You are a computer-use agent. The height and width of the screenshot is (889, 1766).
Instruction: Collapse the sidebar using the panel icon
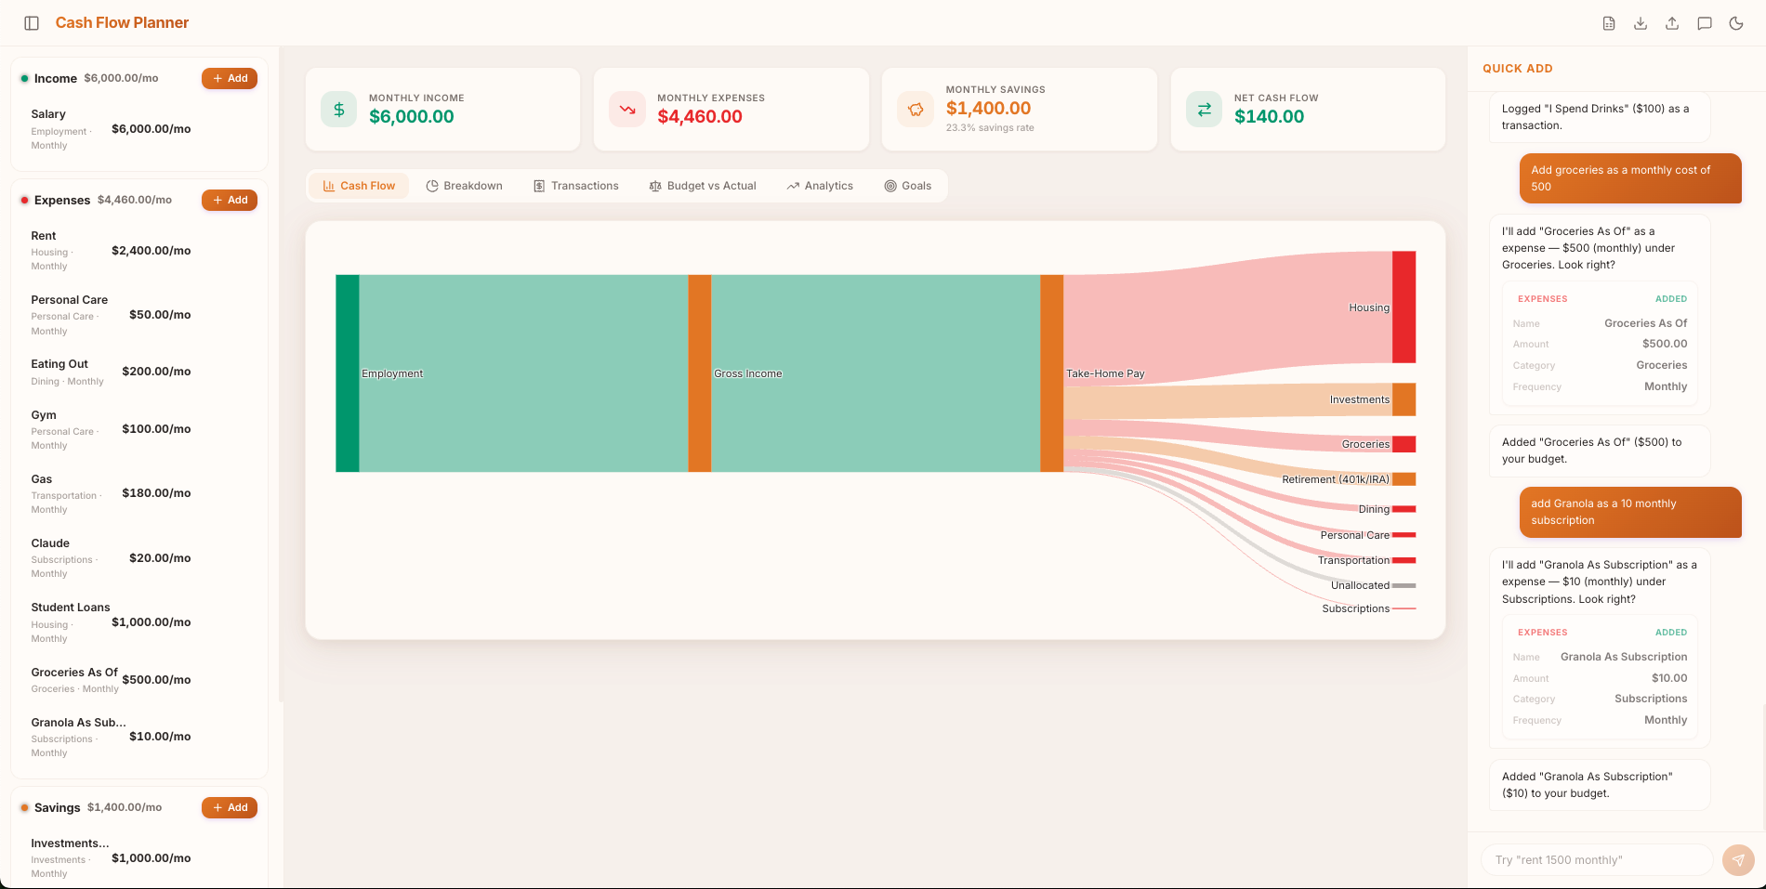click(32, 22)
